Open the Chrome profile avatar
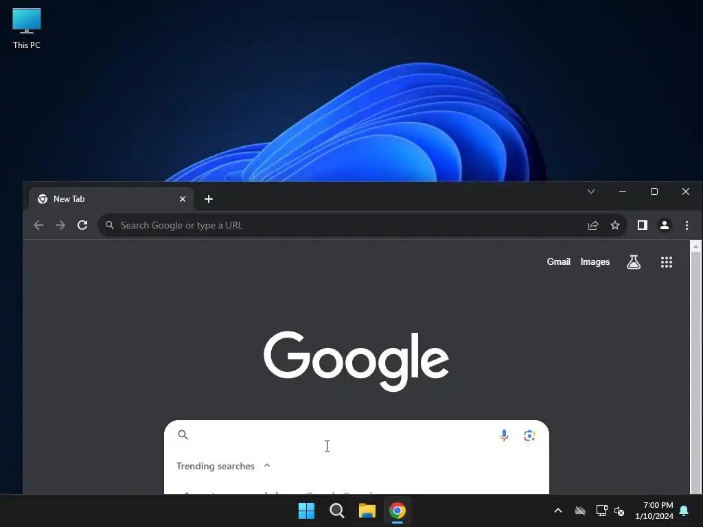Viewport: 703px width, 527px height. (665, 225)
